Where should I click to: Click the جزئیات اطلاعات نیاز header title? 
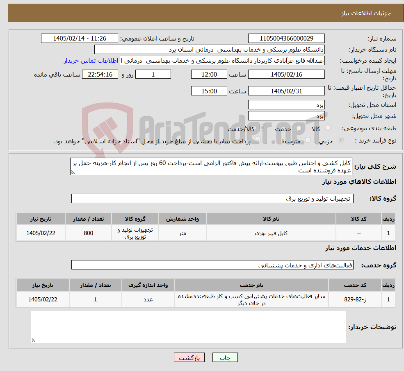[x=366, y=13]
